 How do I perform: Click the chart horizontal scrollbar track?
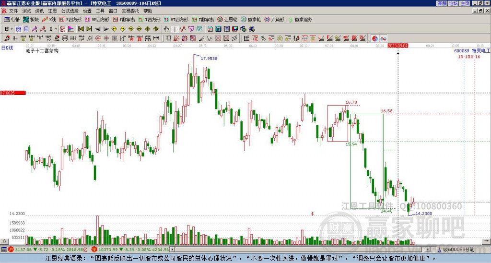[300, 250]
